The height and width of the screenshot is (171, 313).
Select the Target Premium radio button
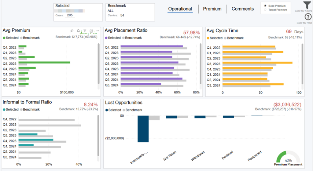(265, 10)
